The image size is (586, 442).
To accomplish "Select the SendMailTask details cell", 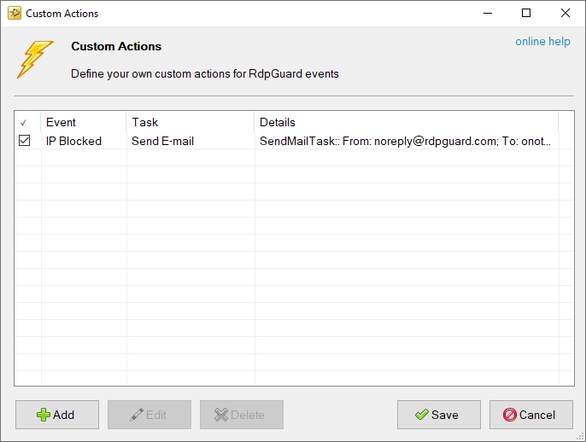I will coord(407,141).
